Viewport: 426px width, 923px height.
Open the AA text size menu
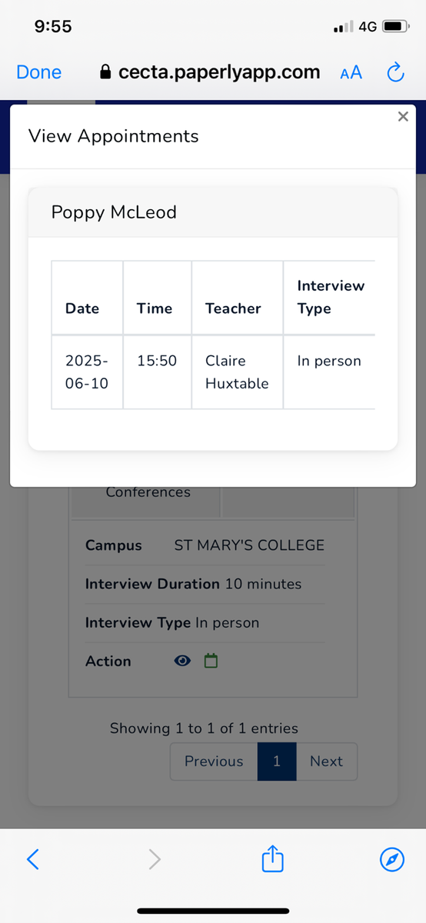tap(351, 73)
